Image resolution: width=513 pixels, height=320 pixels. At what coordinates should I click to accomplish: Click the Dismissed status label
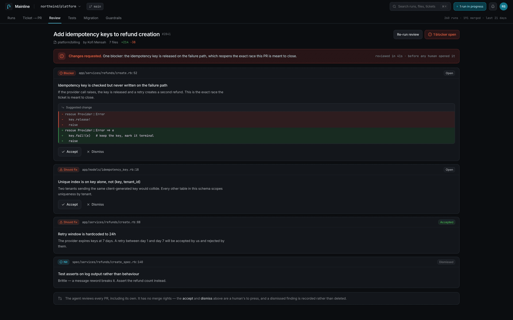[446, 262]
